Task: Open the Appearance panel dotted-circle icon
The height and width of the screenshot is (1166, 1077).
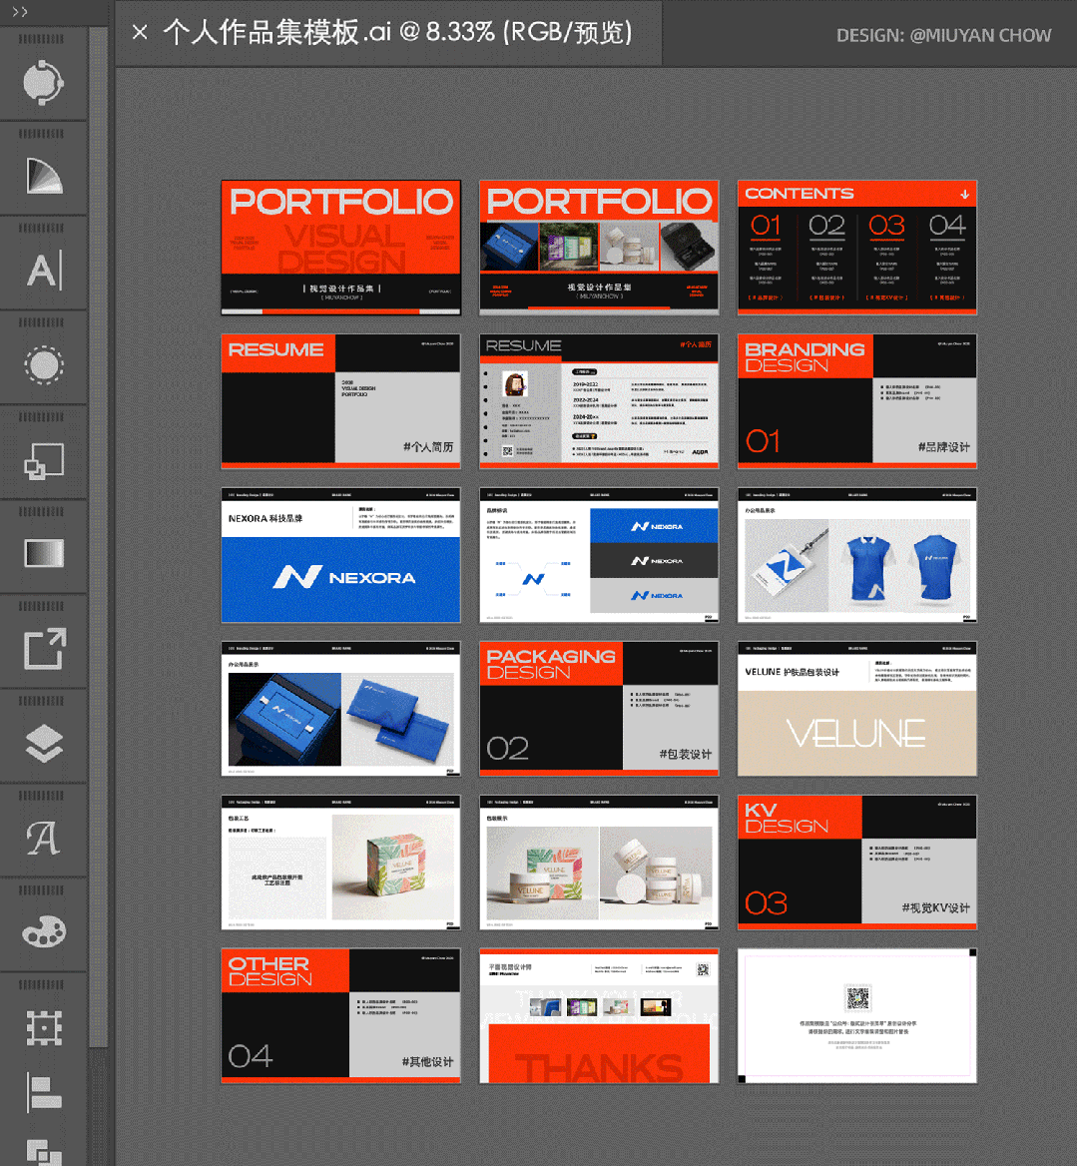Action: pyautogui.click(x=43, y=365)
